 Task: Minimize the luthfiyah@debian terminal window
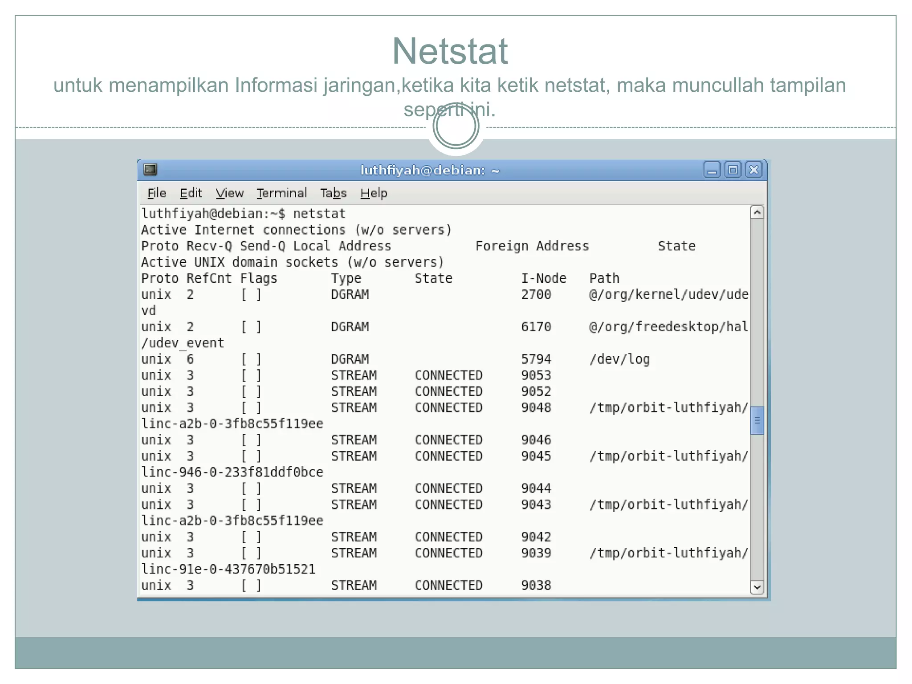click(x=712, y=170)
